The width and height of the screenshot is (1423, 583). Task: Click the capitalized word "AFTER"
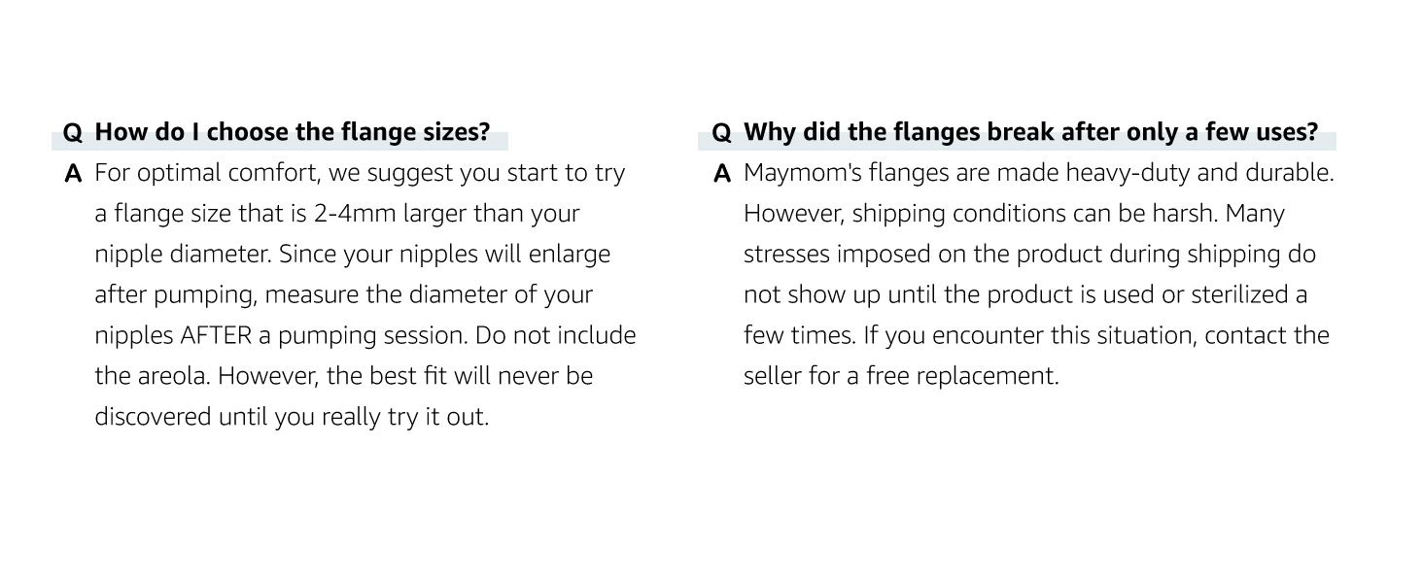(214, 335)
